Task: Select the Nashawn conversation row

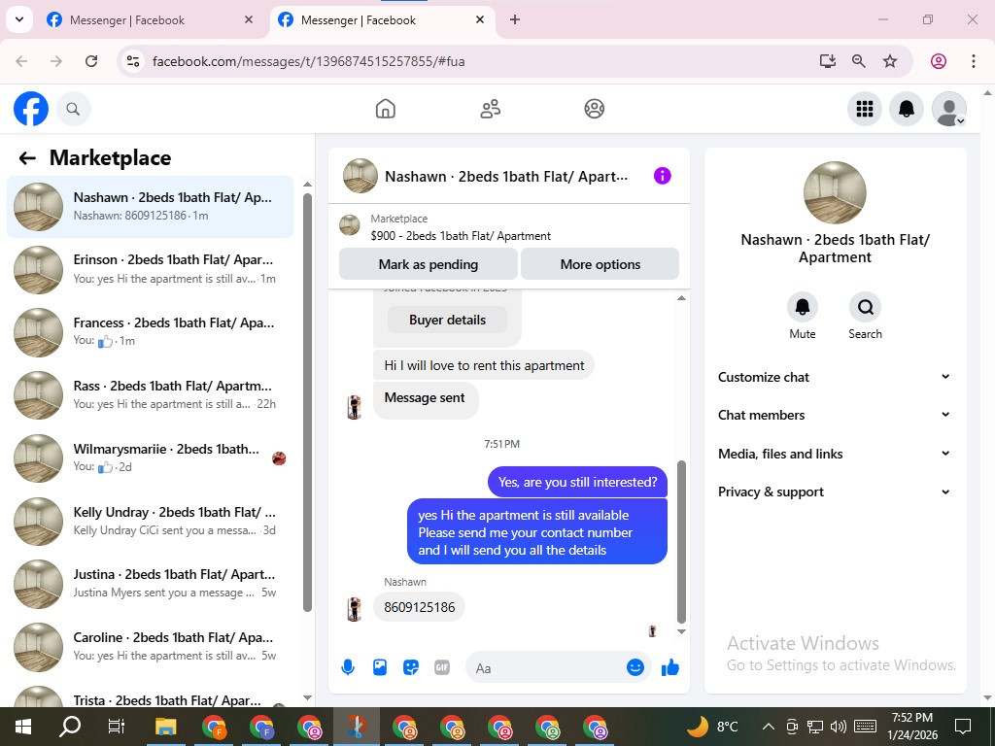Action: (151, 207)
